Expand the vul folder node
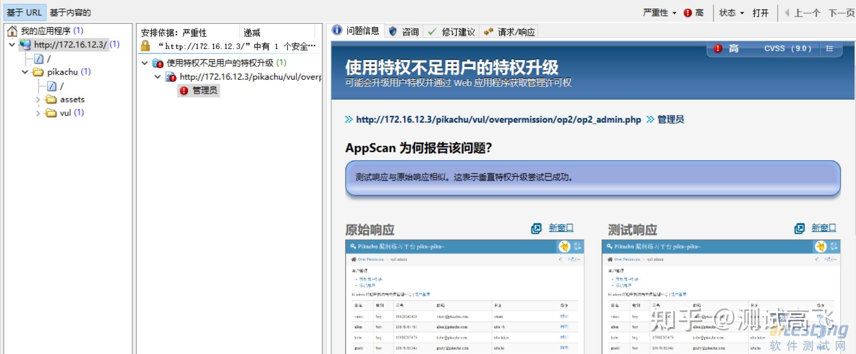Viewport: 856px width, 354px height. pyautogui.click(x=38, y=113)
